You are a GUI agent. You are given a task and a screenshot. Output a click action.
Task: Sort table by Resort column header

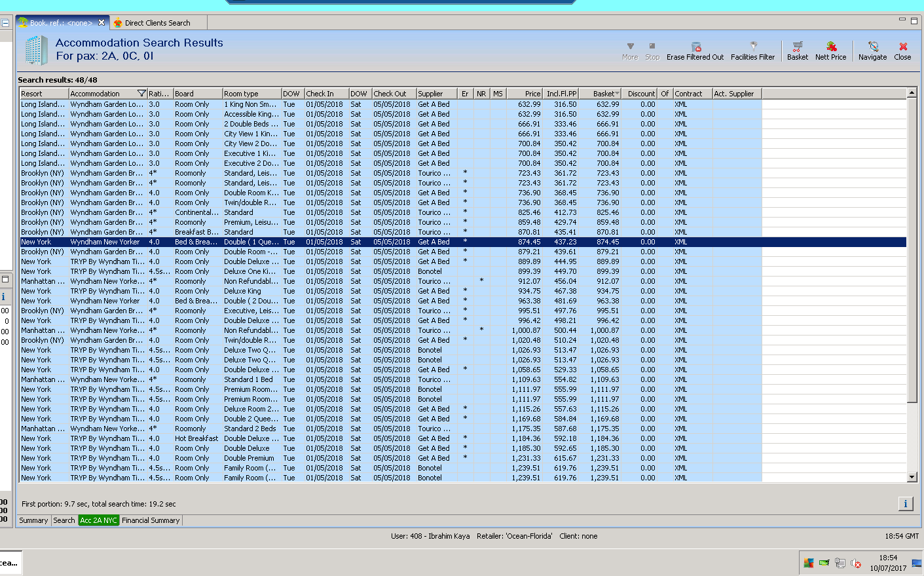tap(44, 94)
